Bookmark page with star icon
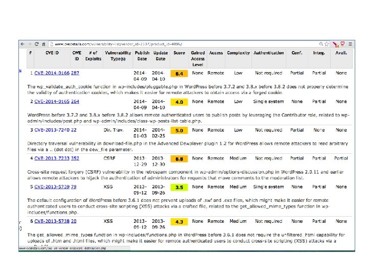368x276 pixels. 327,44
